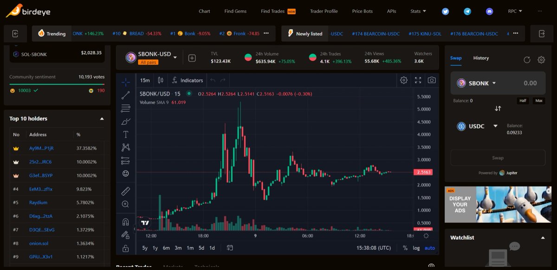The width and height of the screenshot is (557, 270).
Task: Open chart settings gear
Action: 404,80
